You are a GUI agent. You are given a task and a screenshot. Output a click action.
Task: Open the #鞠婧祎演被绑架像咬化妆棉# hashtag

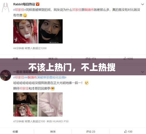pos(46,77)
